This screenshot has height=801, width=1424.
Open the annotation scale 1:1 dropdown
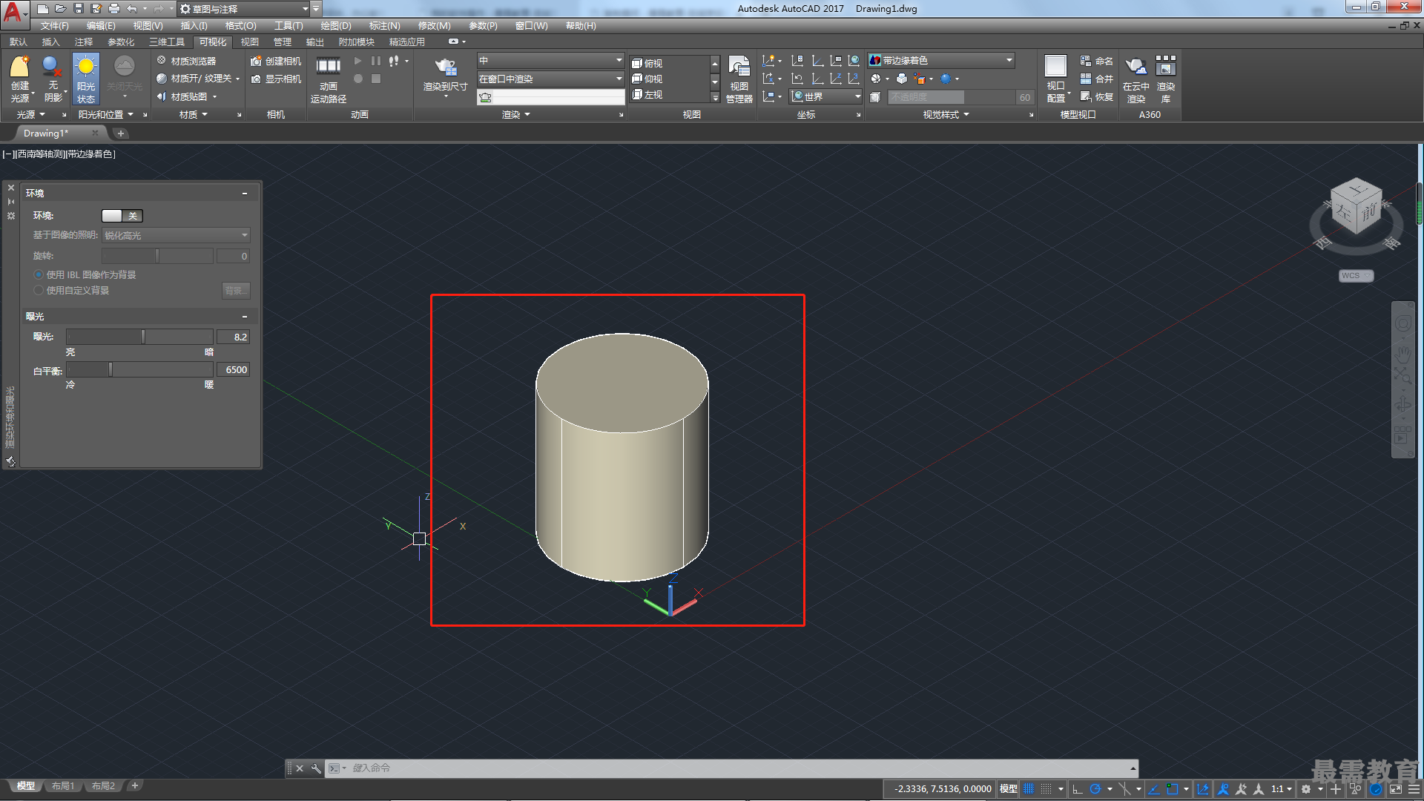[1282, 789]
